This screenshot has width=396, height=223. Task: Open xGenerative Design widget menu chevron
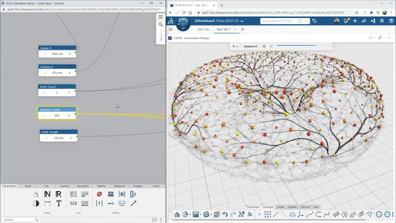click(x=389, y=38)
